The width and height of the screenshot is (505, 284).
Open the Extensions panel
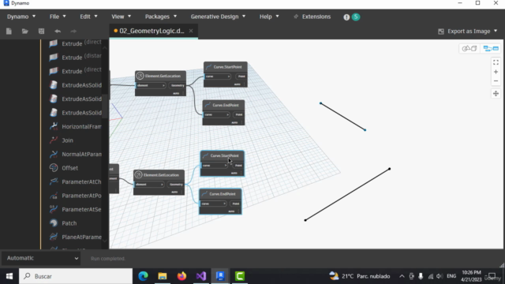coord(312,17)
